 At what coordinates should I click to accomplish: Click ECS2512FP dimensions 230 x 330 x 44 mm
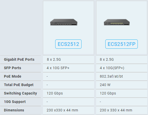pos(116,110)
